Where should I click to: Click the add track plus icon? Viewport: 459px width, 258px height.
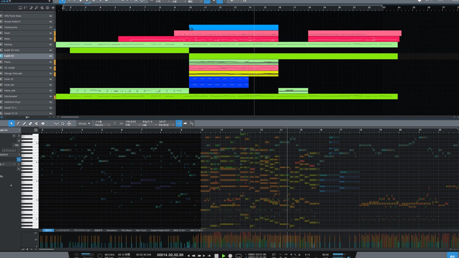click(53, 8)
